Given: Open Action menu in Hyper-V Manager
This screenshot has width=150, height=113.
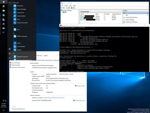Looking at the screenshot, I should pos(66,6).
